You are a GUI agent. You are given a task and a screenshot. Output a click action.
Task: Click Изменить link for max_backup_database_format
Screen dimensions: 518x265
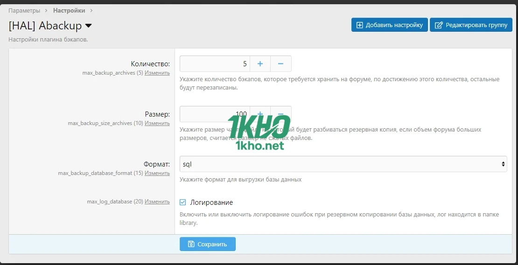[x=157, y=173]
